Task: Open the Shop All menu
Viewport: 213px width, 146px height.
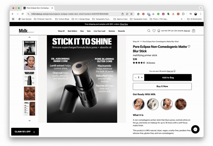Action: pyautogui.click(x=61, y=31)
